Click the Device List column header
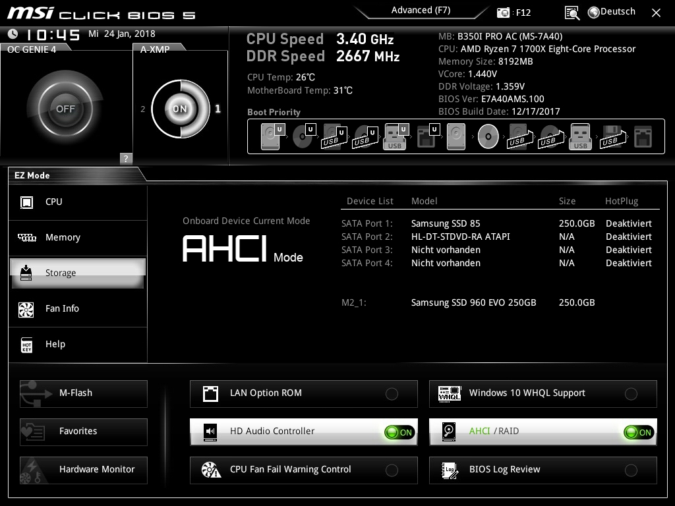This screenshot has height=506, width=675. pos(370,202)
